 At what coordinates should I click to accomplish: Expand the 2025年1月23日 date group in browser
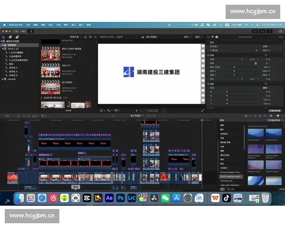(42, 97)
